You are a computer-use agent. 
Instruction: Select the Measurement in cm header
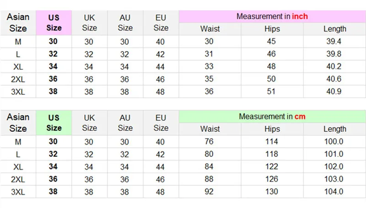tap(272, 117)
